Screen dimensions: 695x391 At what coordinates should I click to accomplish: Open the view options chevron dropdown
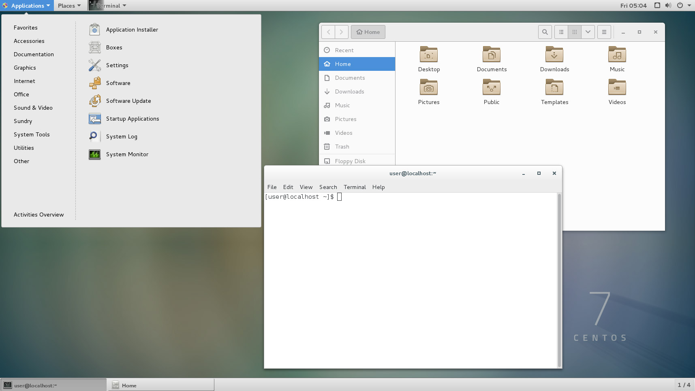click(588, 32)
